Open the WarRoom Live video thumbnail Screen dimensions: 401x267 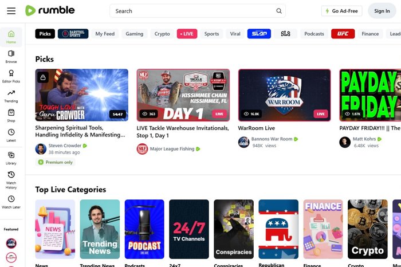click(284, 95)
